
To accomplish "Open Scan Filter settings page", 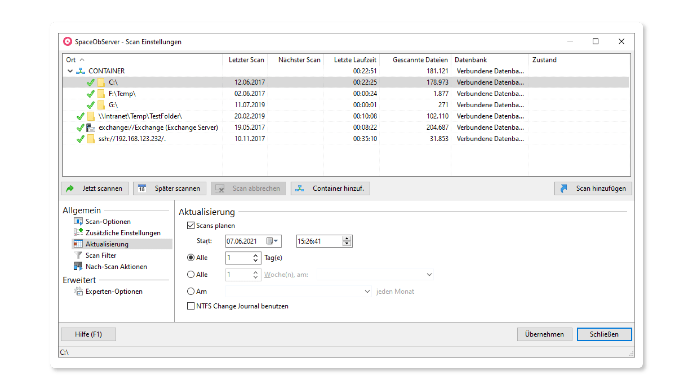I will pyautogui.click(x=101, y=255).
